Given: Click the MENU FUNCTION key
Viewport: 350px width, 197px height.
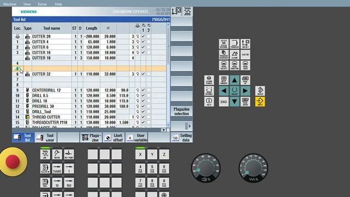Looking at the screenshot, I should click(x=235, y=65).
